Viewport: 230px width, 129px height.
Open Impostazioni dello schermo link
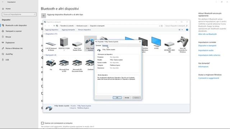coord(209,55)
